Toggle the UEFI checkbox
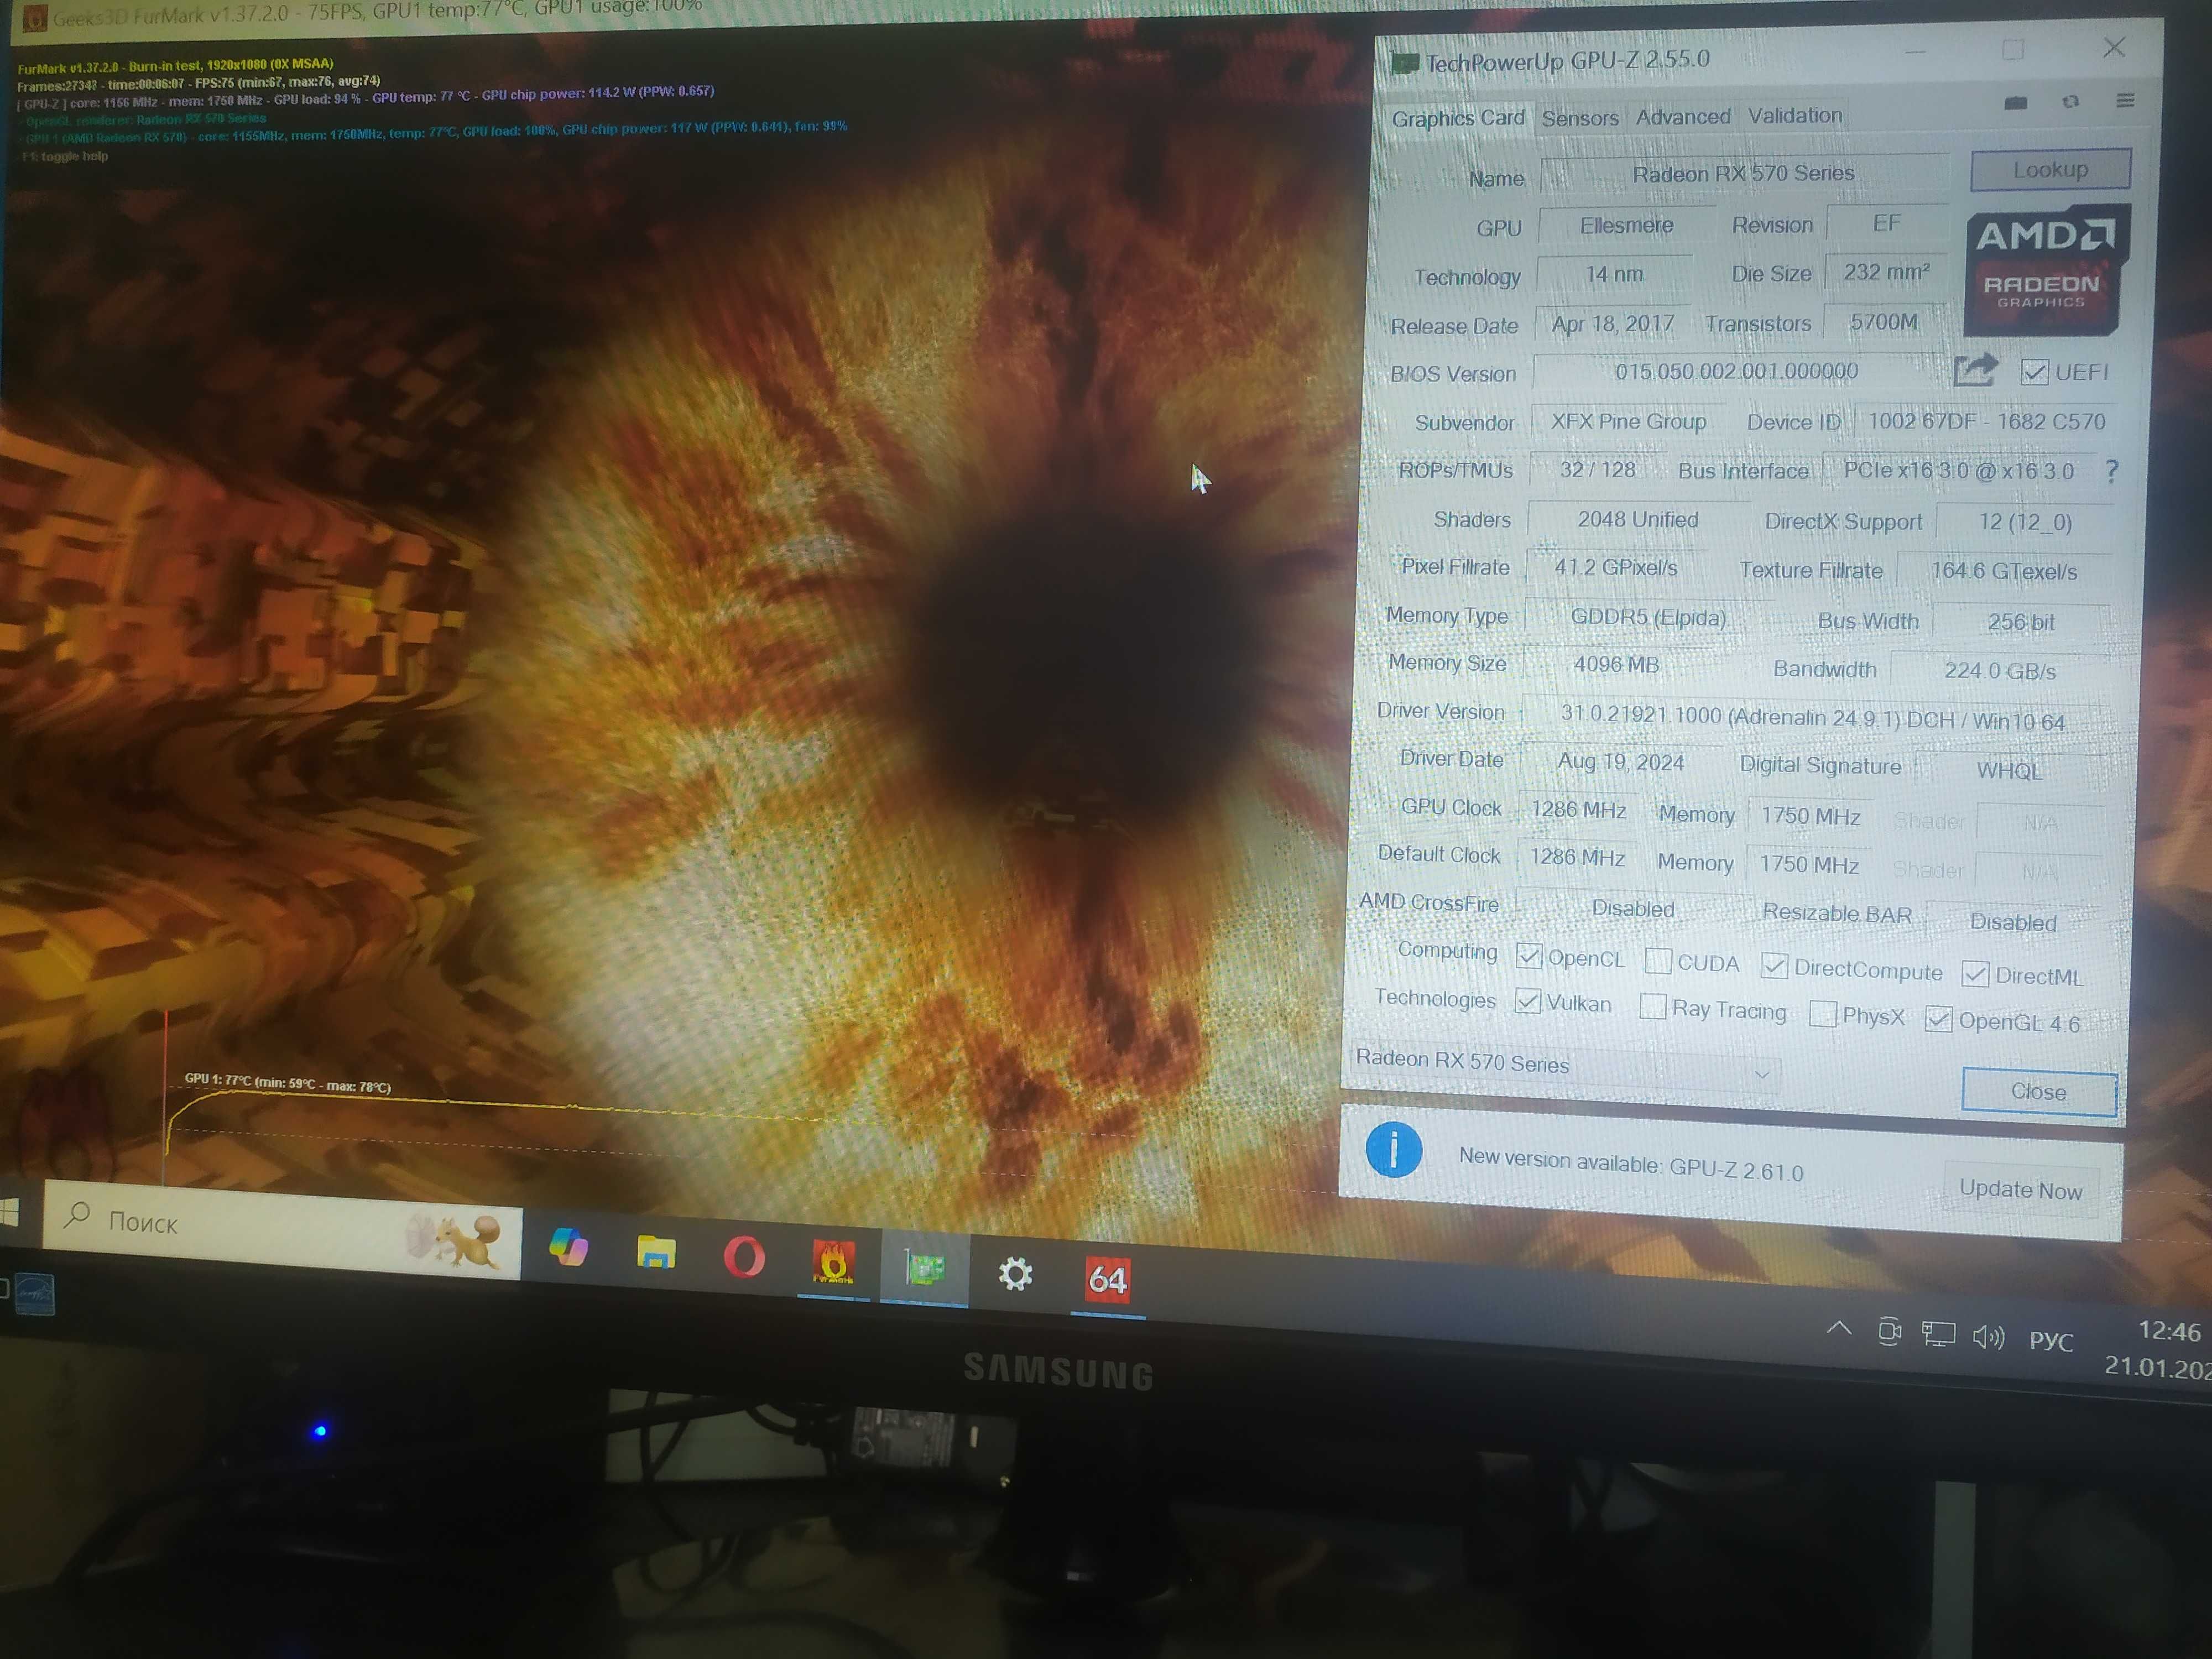 pos(2034,372)
